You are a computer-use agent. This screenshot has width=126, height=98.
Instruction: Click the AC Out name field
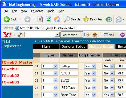click(69, 73)
